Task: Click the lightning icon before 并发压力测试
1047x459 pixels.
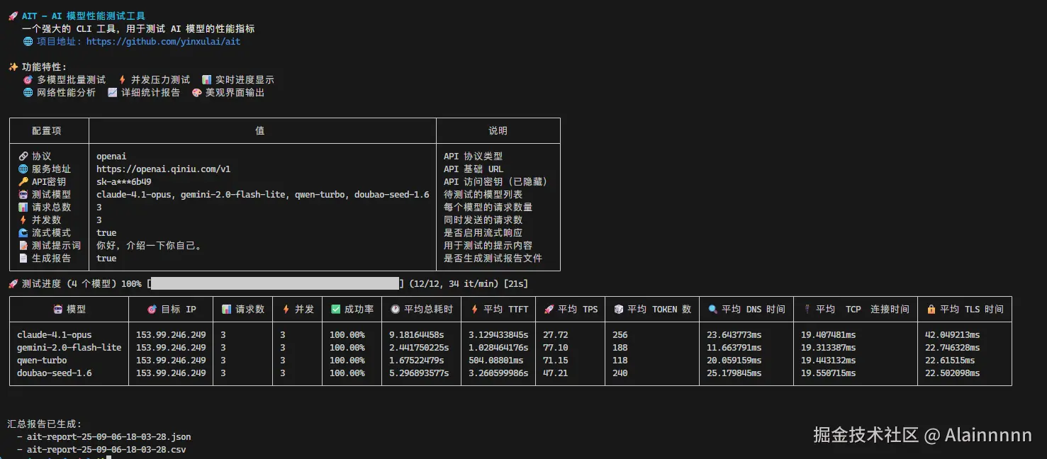Action: [122, 80]
